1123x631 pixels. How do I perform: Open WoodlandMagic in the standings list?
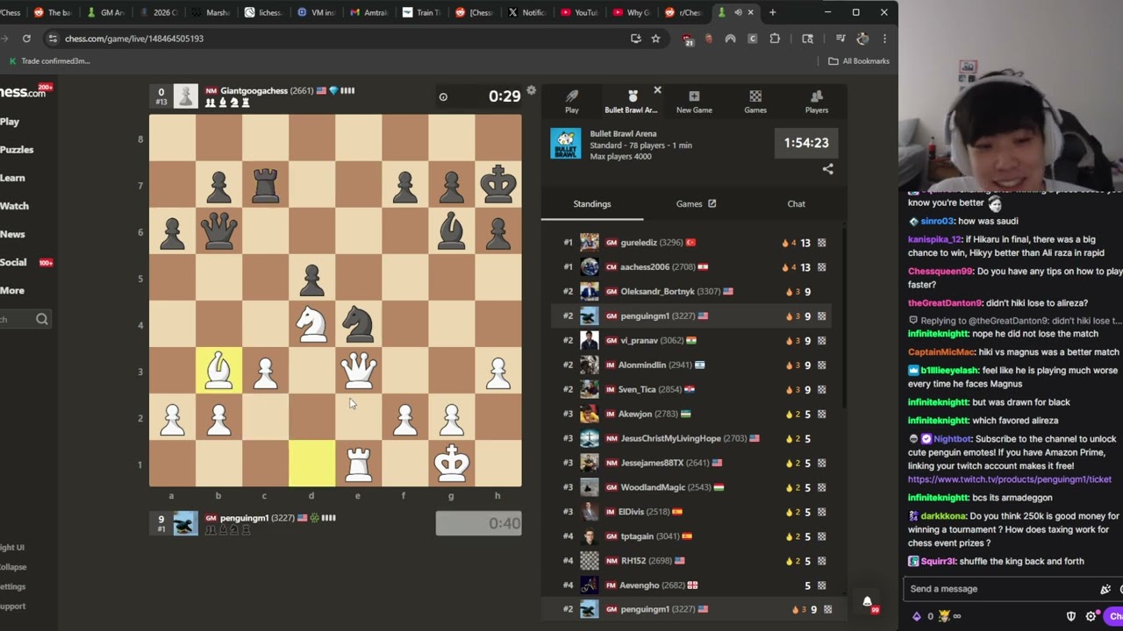[x=653, y=488]
